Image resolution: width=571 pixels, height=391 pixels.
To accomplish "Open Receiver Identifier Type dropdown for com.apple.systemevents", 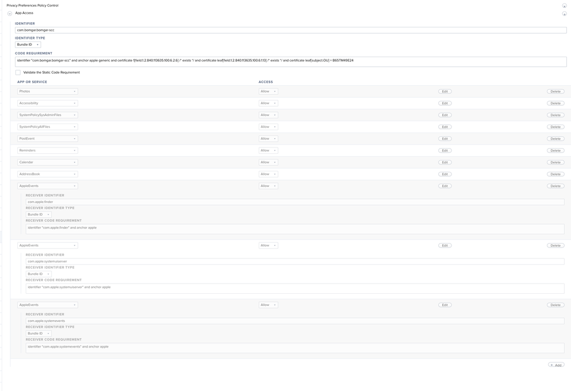I will click(x=38, y=333).
